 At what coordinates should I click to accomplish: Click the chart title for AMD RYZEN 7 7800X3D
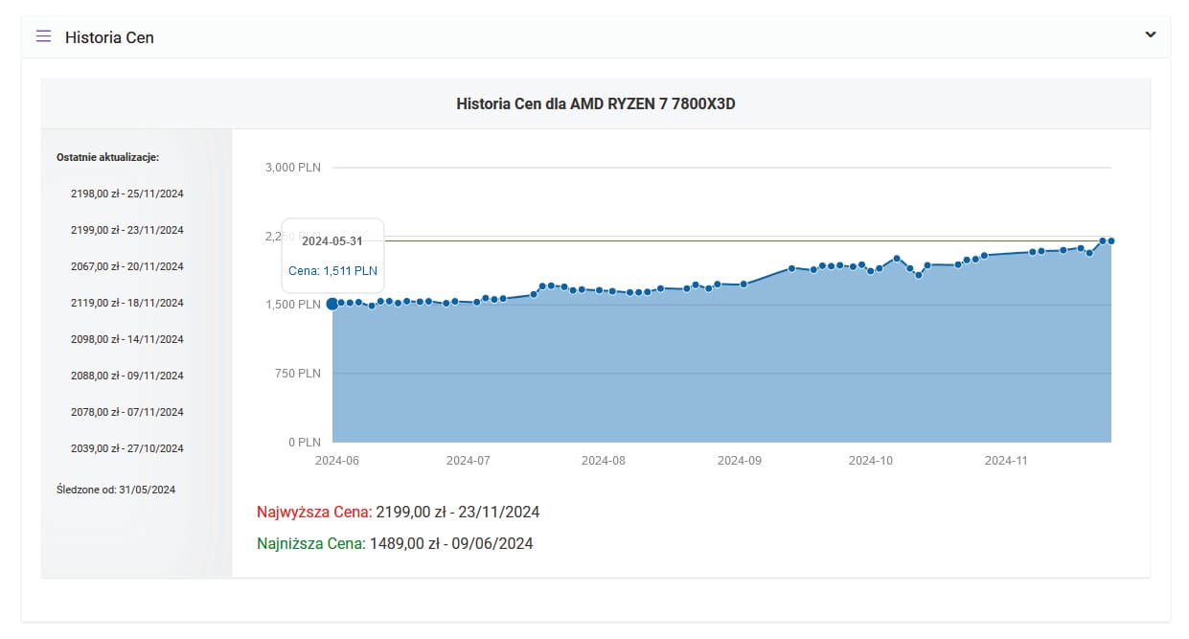click(596, 103)
